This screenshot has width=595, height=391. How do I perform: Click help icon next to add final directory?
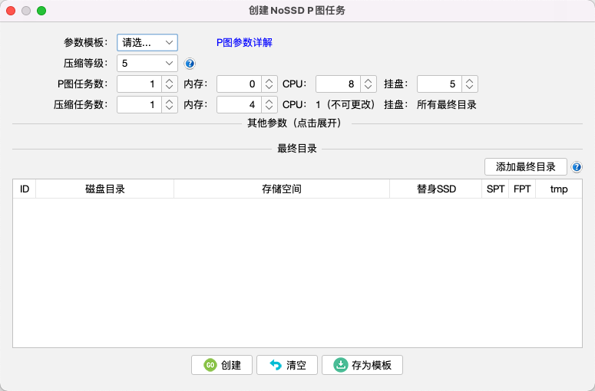click(577, 167)
